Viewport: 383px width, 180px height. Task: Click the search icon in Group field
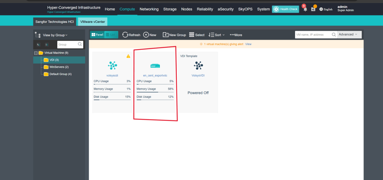click(80, 44)
